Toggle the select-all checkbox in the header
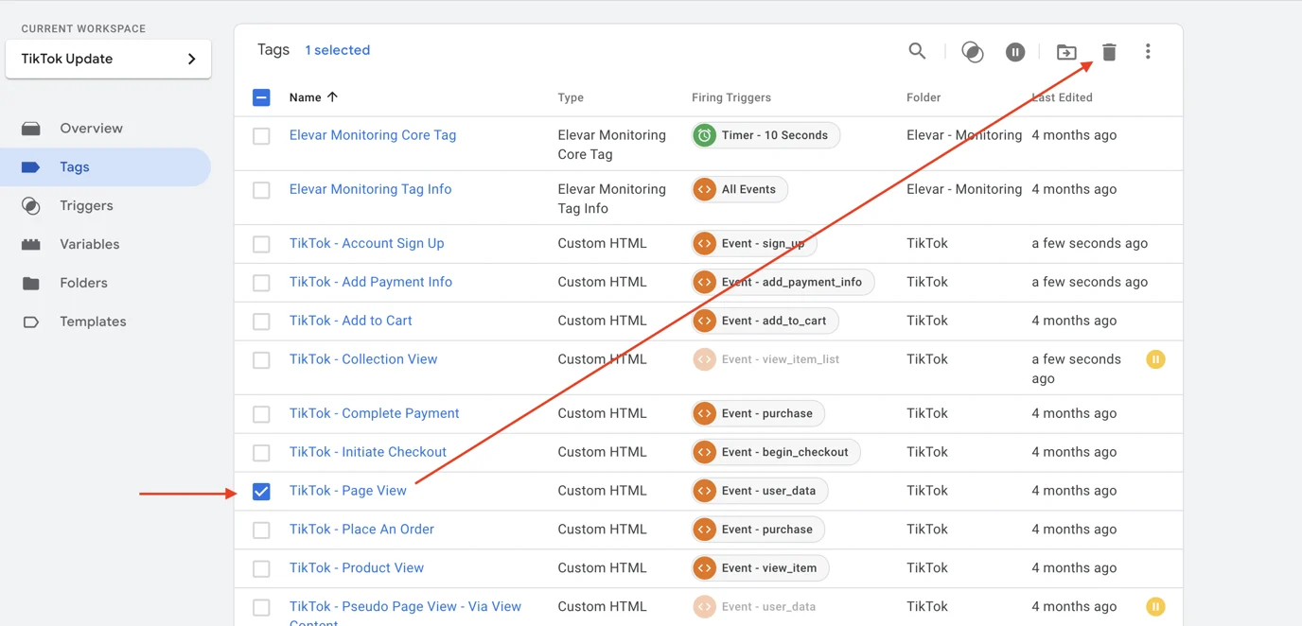Image resolution: width=1302 pixels, height=626 pixels. 261,97
